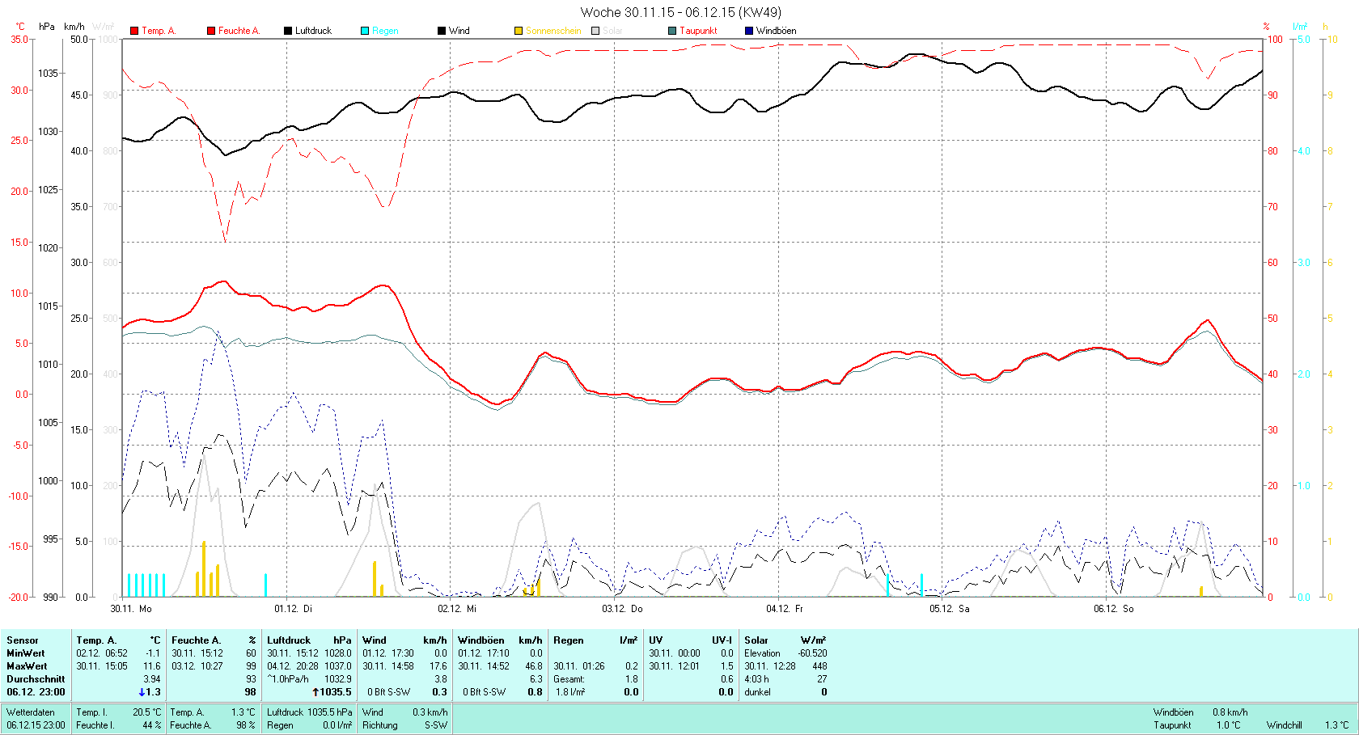Select the 'Taupunkt' legend label

coord(698,31)
